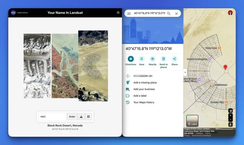244x145 pixels.
Task: Show the QR code for Landsat name
Action: click(x=88, y=117)
